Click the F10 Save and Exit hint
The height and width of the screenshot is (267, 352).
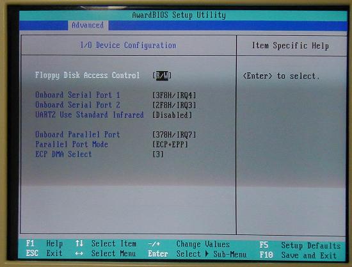coord(298,255)
